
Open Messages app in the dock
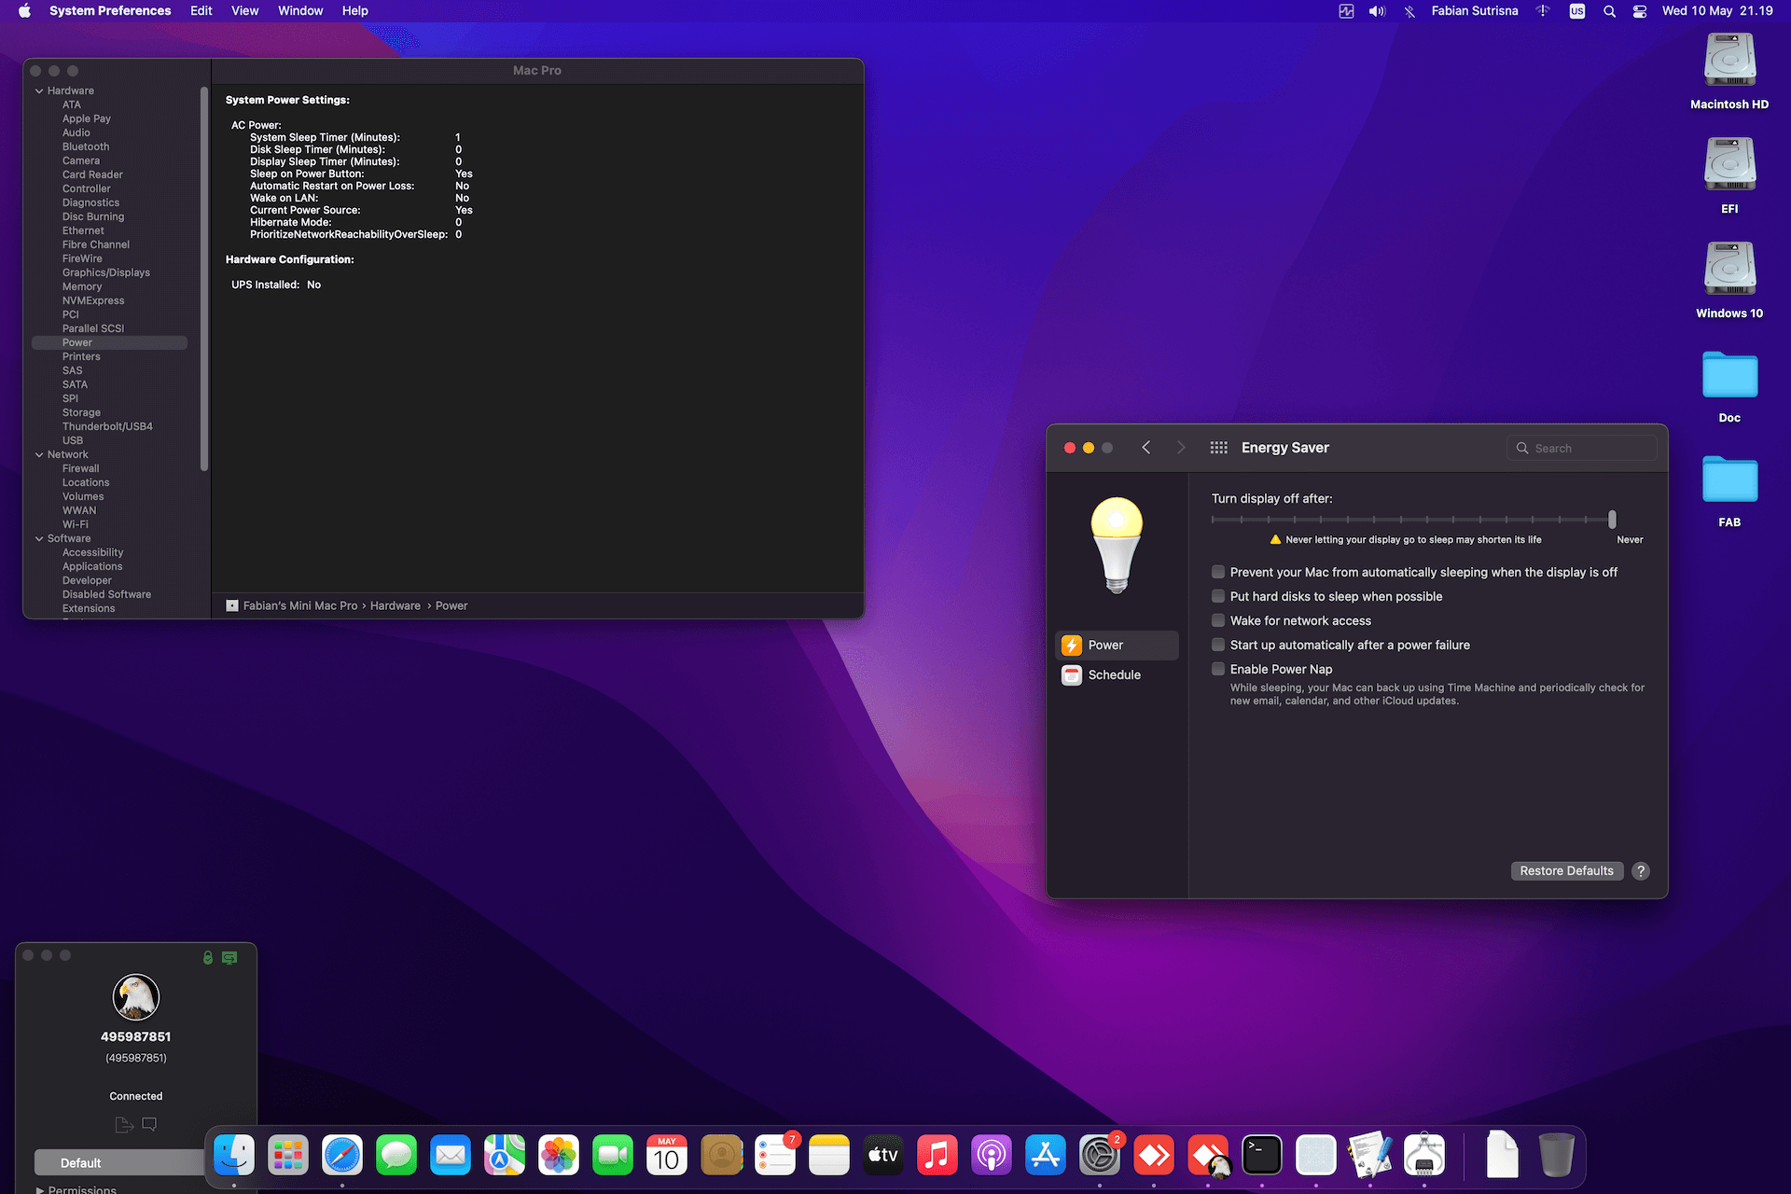click(396, 1156)
